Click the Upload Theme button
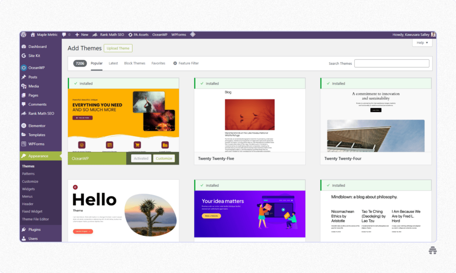Image resolution: width=456 pixels, height=273 pixels. point(118,48)
